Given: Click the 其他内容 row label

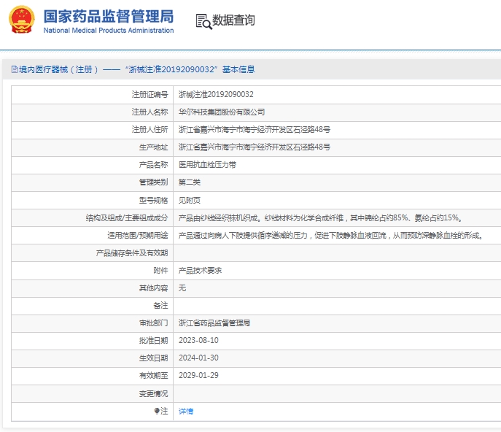Looking at the screenshot, I should tap(153, 288).
